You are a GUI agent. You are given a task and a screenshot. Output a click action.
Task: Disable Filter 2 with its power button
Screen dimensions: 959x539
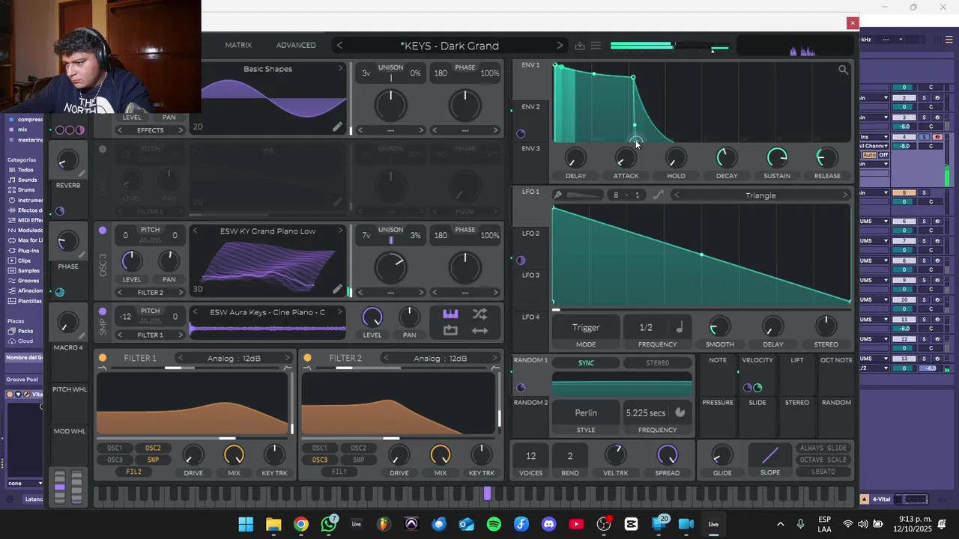click(x=307, y=358)
